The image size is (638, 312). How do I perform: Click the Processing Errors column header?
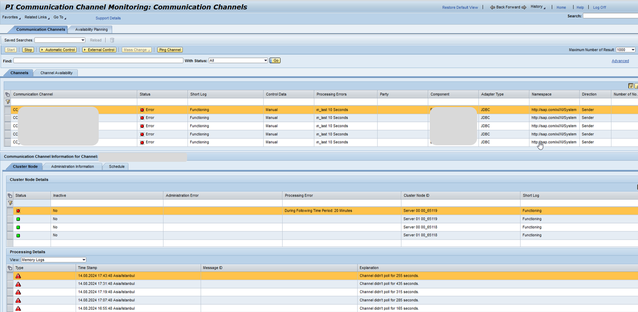(x=346, y=94)
